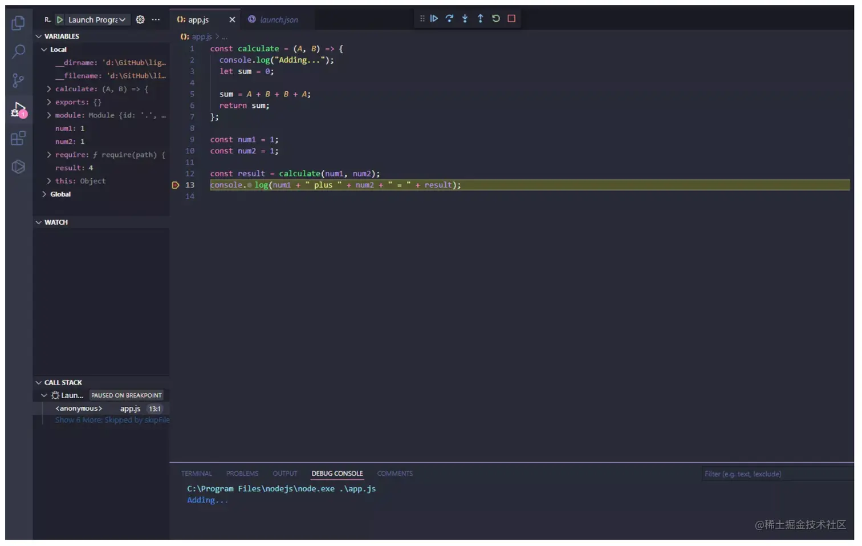Open the OUTPUT panel tab
The image size is (862, 546).
coord(285,474)
